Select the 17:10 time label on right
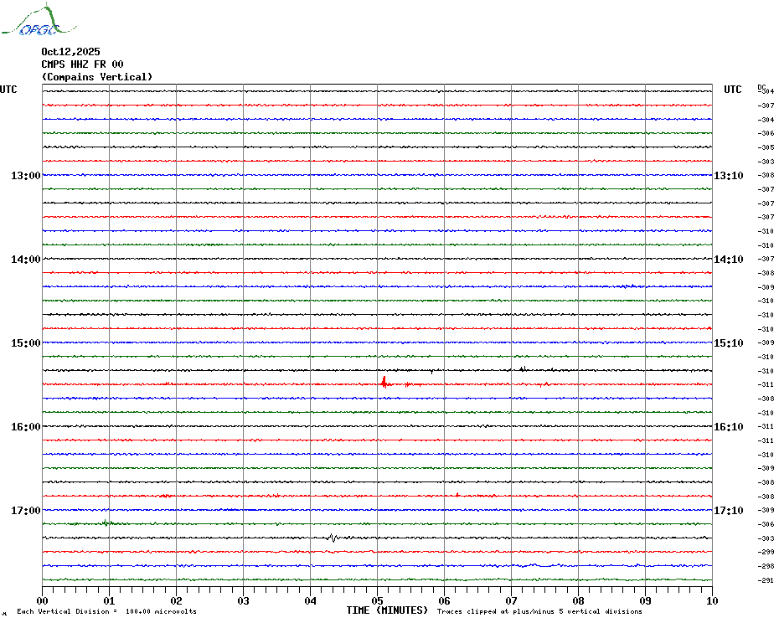Viewport: 779px width, 623px height. click(x=728, y=511)
